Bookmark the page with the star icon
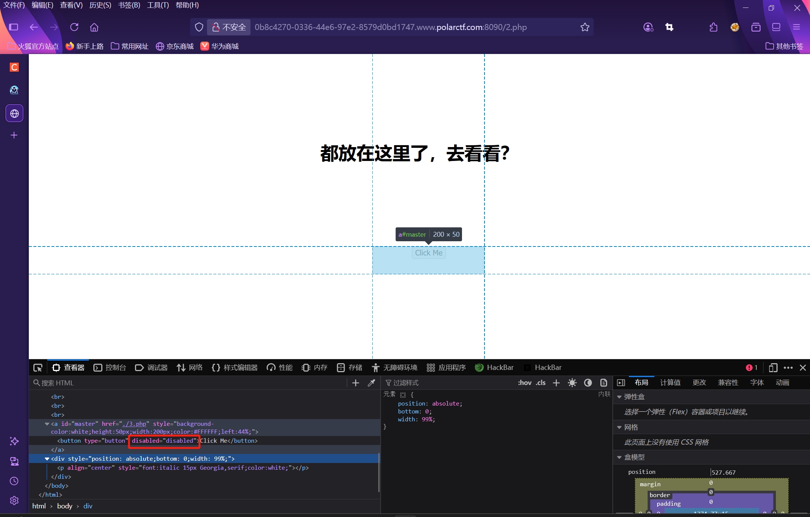 (585, 27)
